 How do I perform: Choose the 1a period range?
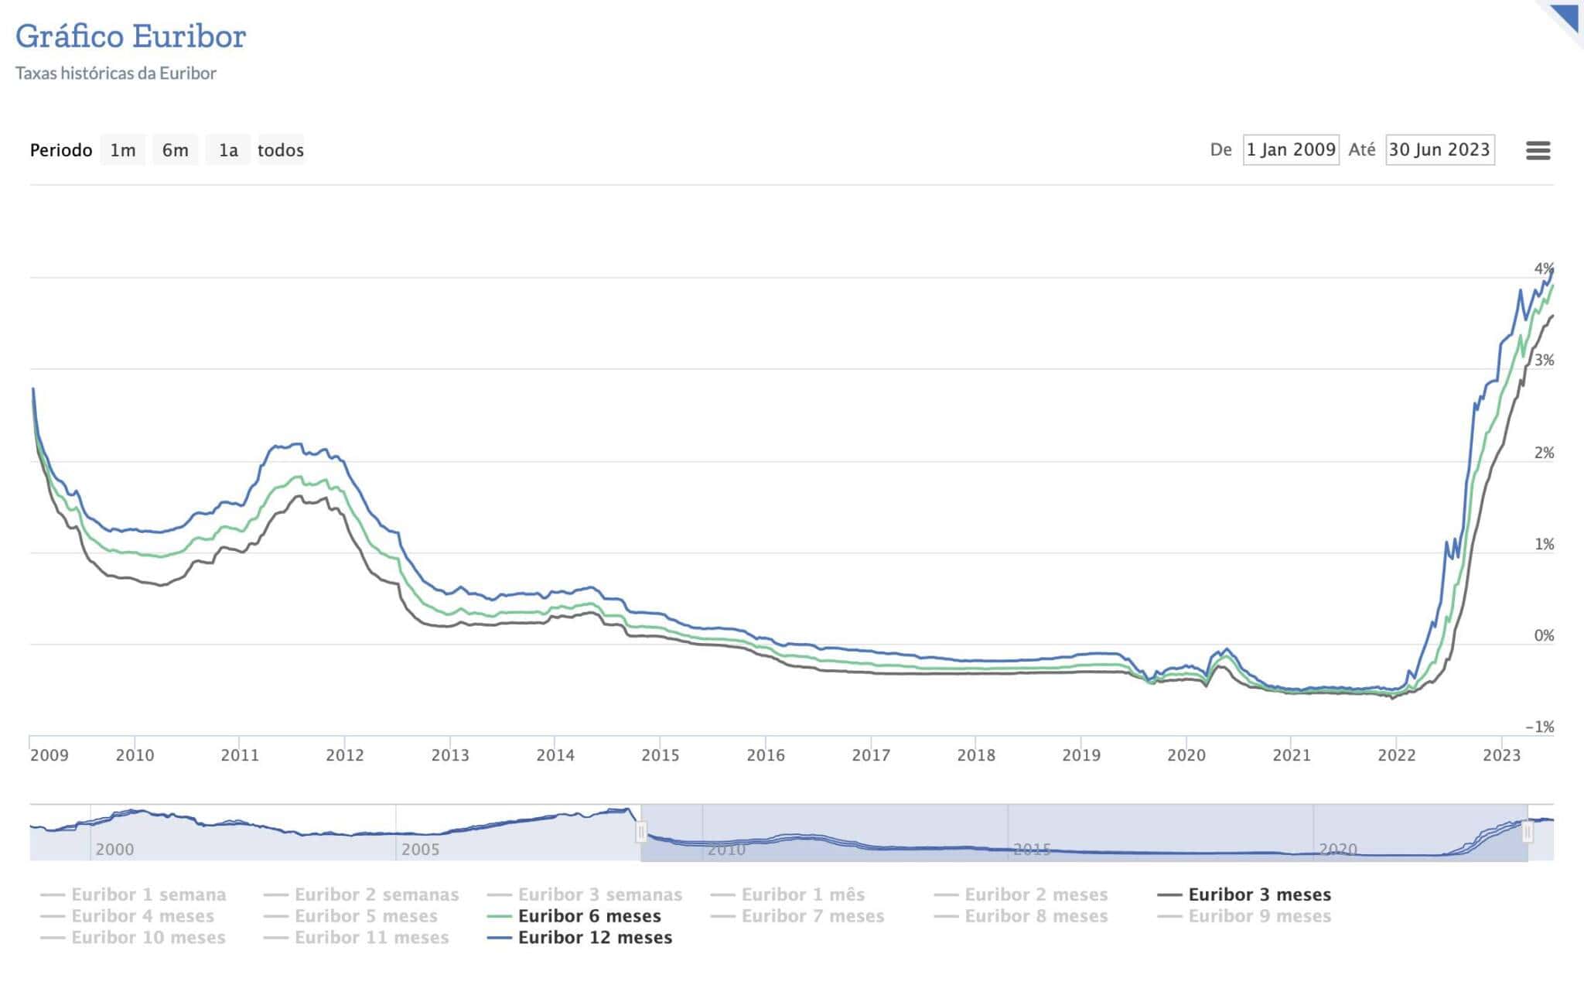click(227, 150)
